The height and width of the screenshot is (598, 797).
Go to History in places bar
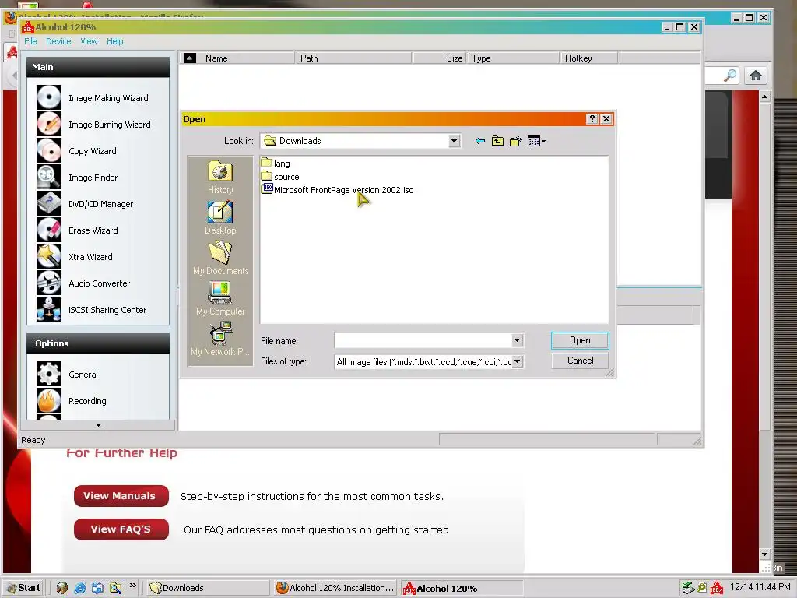click(x=220, y=178)
